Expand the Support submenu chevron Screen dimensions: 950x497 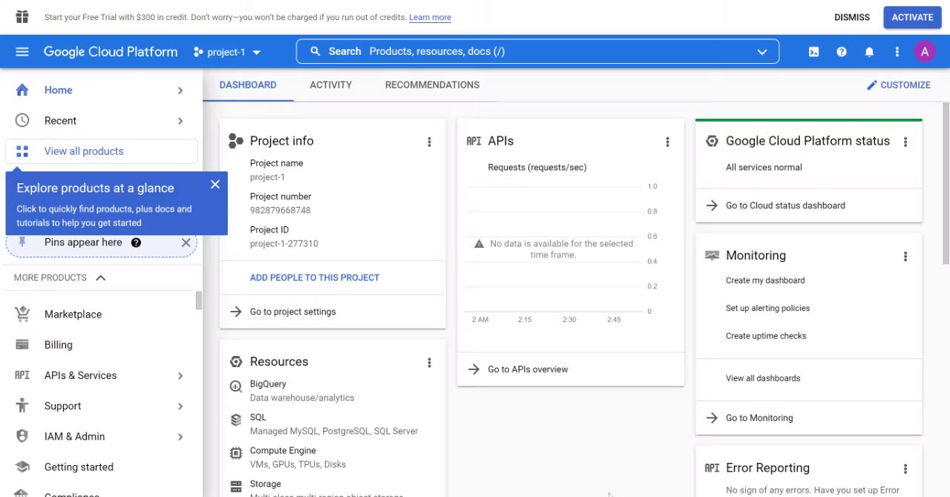[180, 407]
